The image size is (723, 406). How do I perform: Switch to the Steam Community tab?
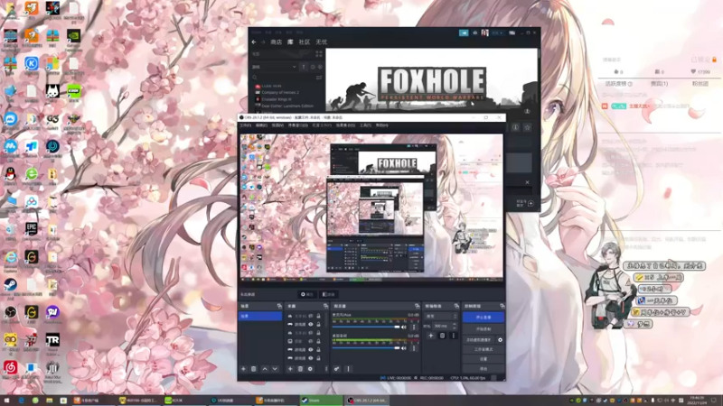point(305,42)
